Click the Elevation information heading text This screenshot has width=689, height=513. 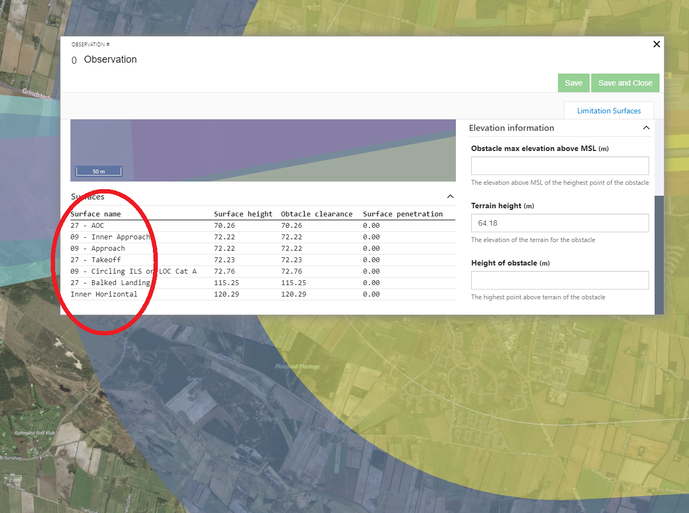tap(512, 128)
